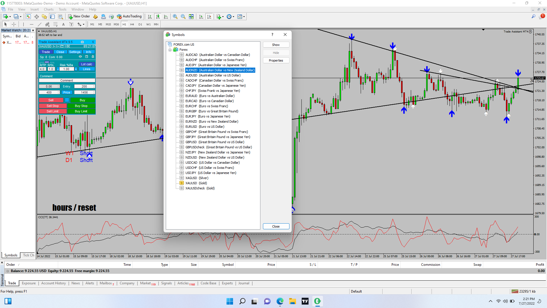Toggle the eye visibility icon in Trade Assistant

80,57
